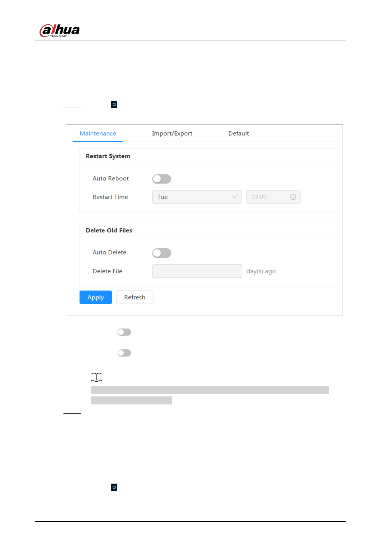Screen dimensions: 382x540
Task: Click the Delete Old Files heading
Action: (109, 230)
